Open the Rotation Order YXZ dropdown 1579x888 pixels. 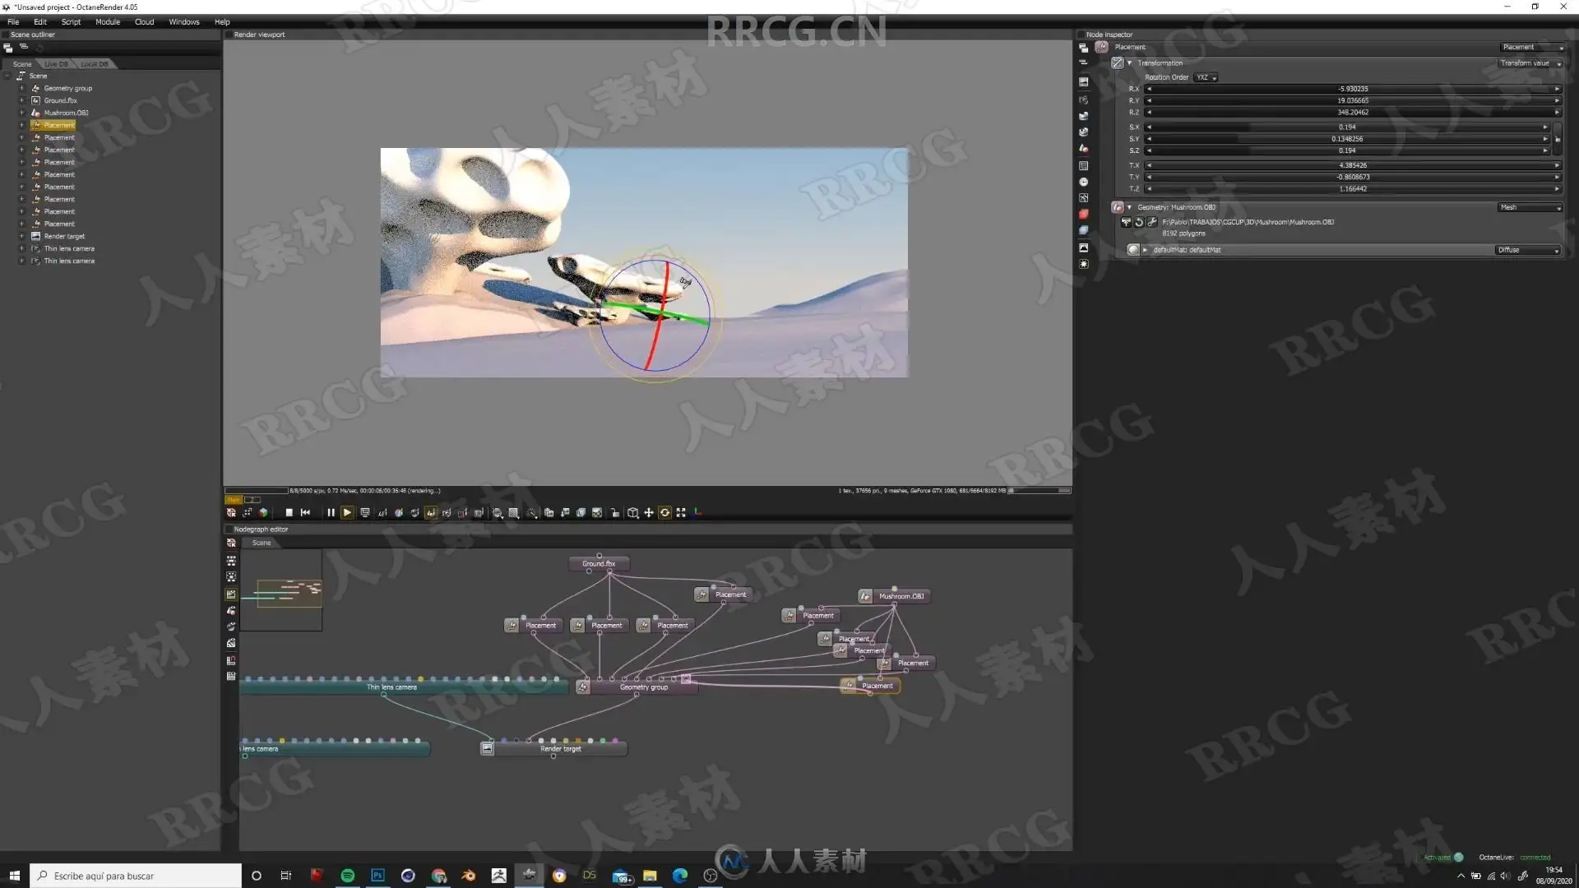point(1206,77)
